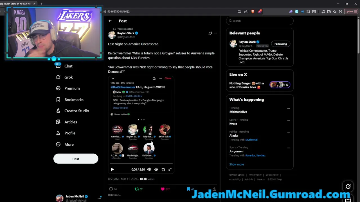The image size is (360, 202).
Task: Open Bookmarks in the sidebar
Action: [70, 100]
